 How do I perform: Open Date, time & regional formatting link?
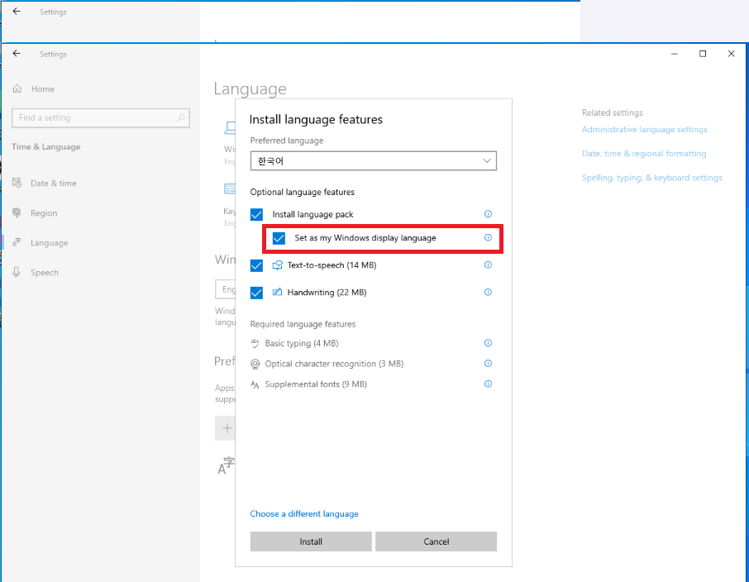pos(644,154)
